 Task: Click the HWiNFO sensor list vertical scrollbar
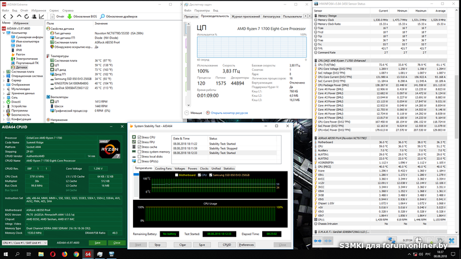[x=459, y=115]
